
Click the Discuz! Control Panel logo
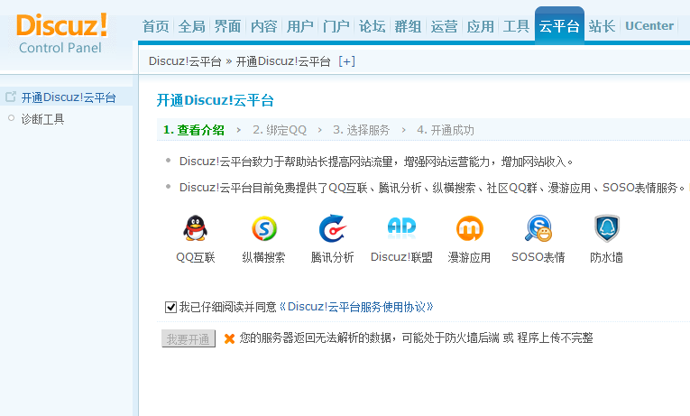tap(61, 33)
